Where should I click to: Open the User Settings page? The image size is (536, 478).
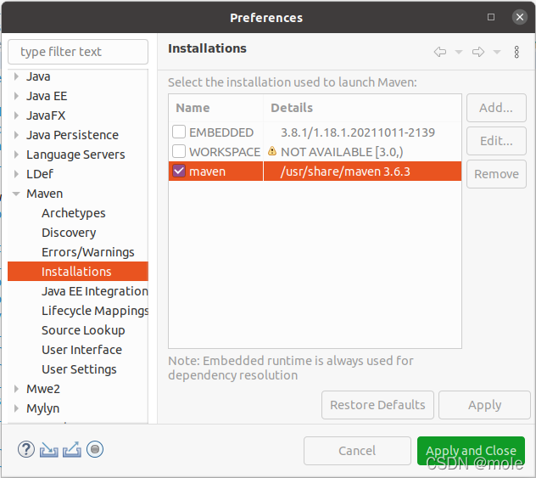(x=79, y=369)
